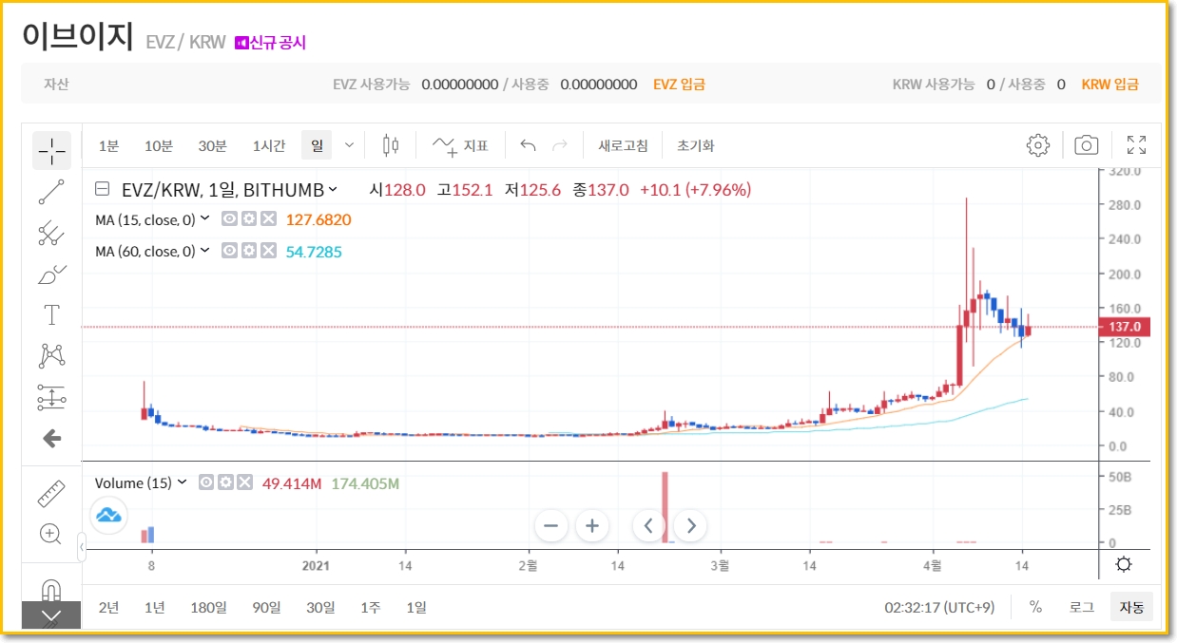The image size is (1177, 643).
Task: Select the text annotation tool
Action: (x=51, y=314)
